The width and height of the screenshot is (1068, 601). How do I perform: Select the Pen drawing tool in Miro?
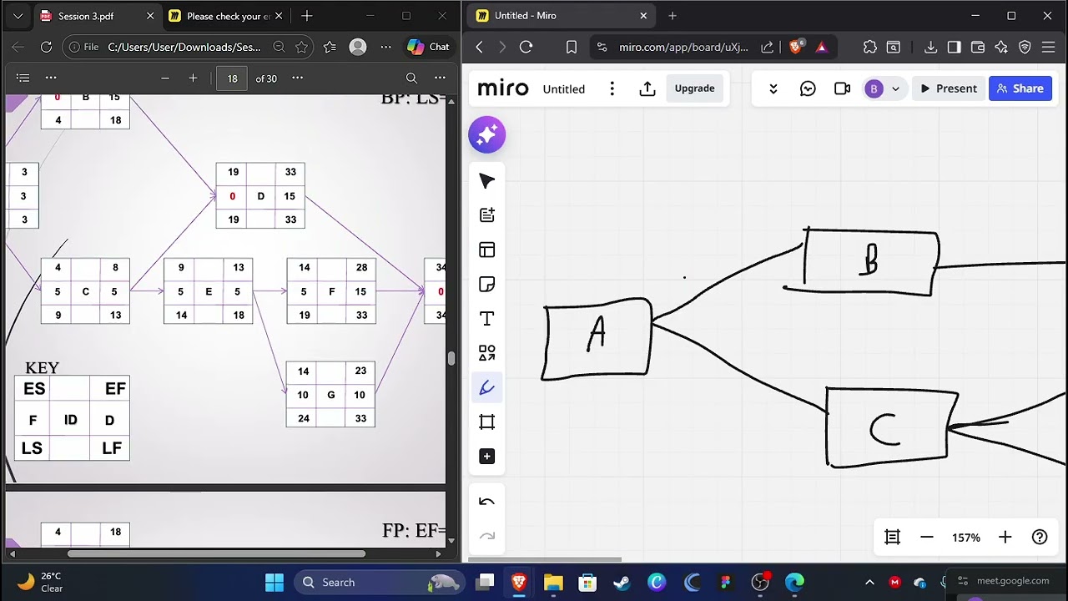click(x=487, y=387)
